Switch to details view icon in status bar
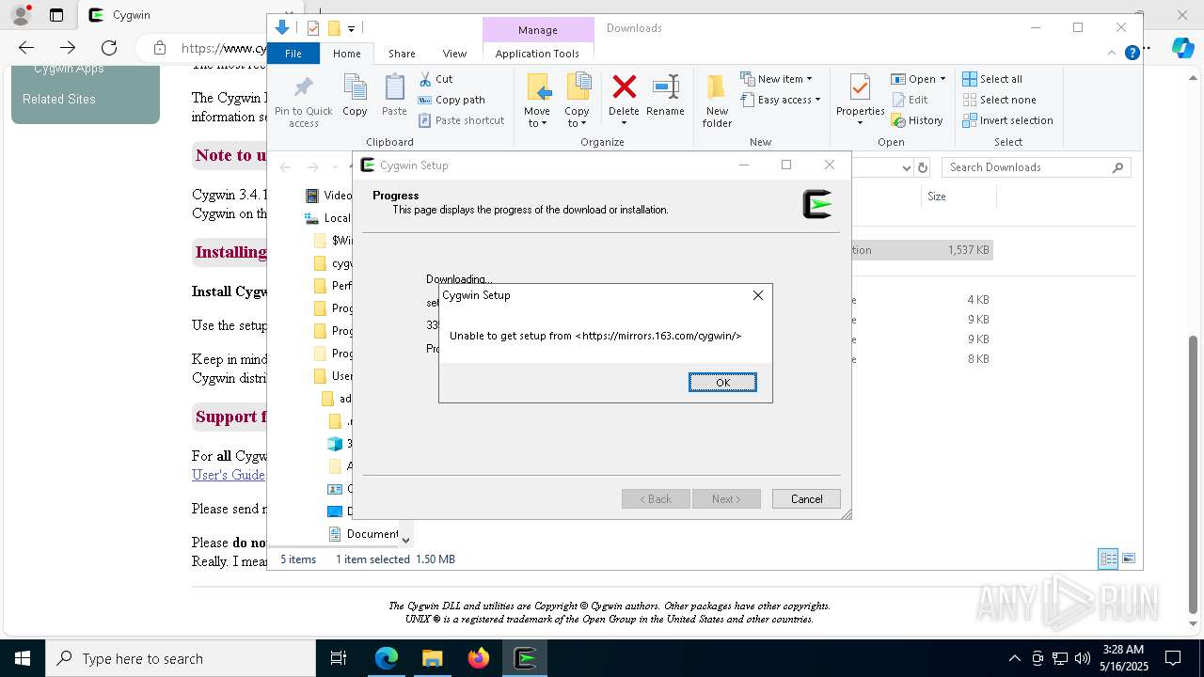Viewport: 1204px width, 677px height. click(1109, 559)
